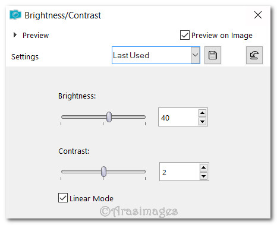This screenshot has width=277, height=225.
Task: Decrease Brightness with the down spinner arrow
Action: pyautogui.click(x=202, y=121)
